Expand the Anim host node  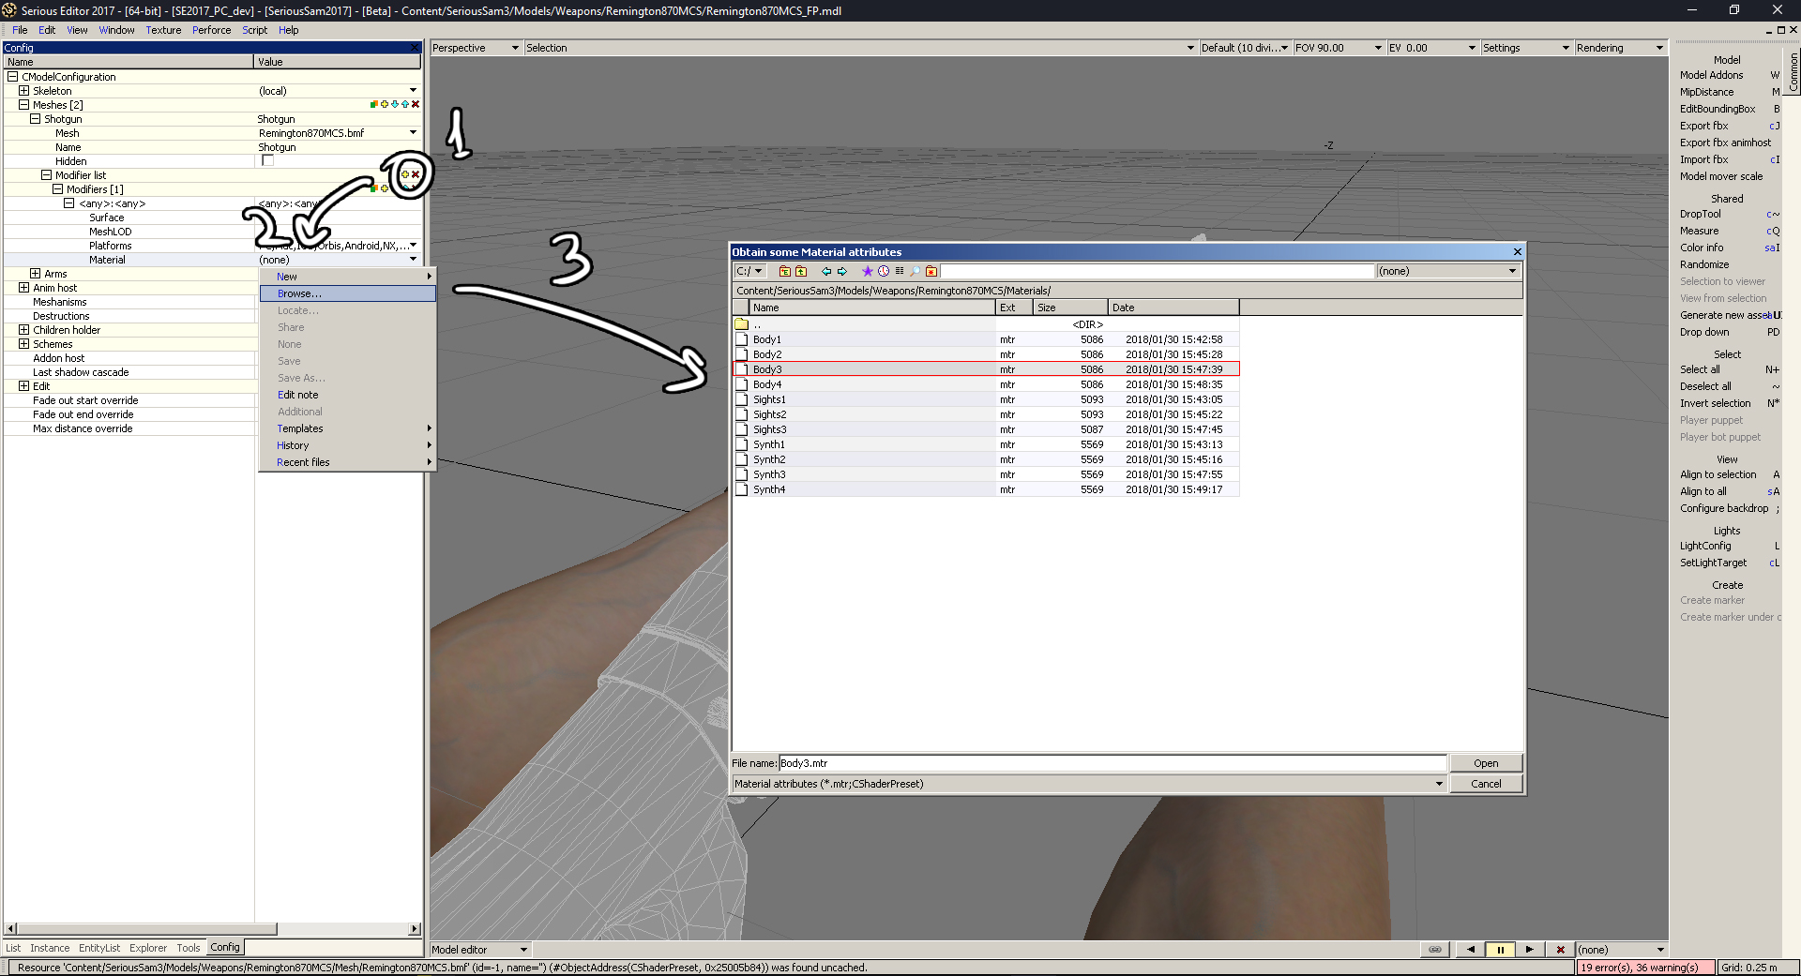[24, 288]
